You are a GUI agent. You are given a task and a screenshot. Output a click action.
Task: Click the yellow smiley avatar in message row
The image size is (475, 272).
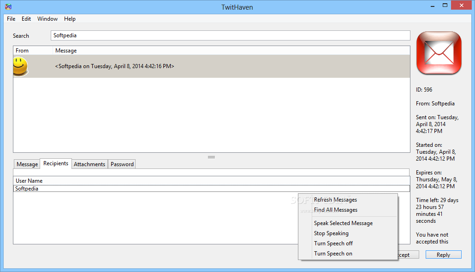pos(20,66)
